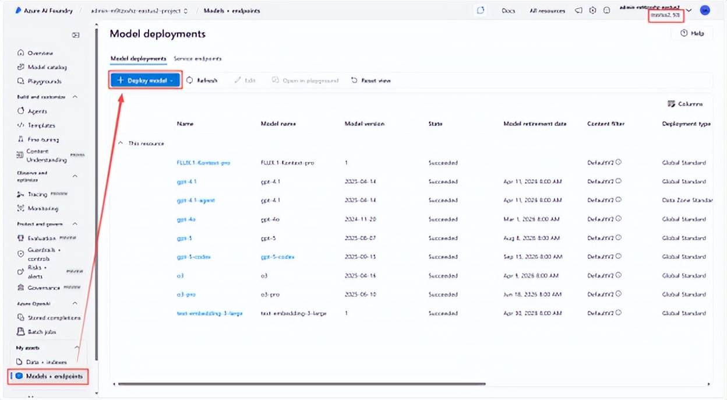Open Fine-tuning in the sidebar
Image resolution: width=727 pixels, height=400 pixels.
click(x=38, y=139)
